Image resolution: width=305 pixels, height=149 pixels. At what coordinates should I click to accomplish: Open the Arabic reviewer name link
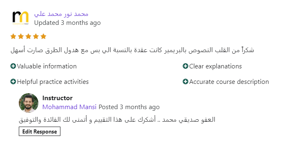(x=61, y=14)
